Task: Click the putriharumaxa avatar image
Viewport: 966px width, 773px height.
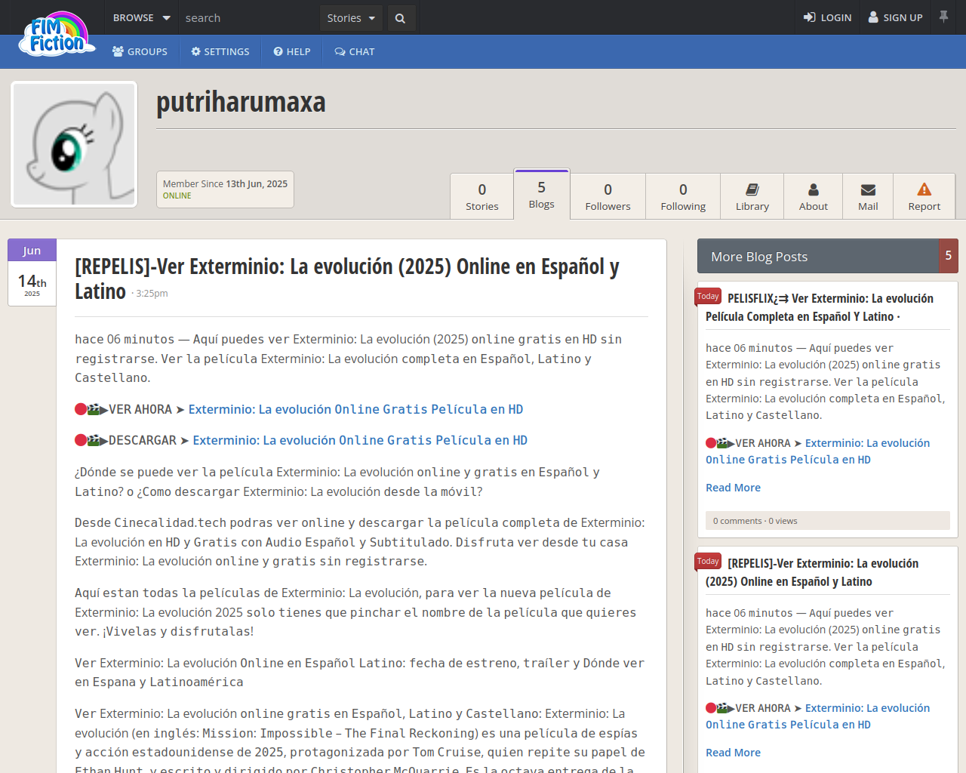Action: (x=74, y=144)
